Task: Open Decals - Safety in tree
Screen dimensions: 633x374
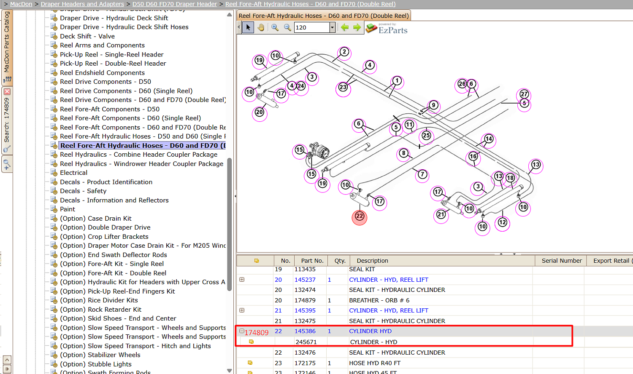Action: coord(83,191)
